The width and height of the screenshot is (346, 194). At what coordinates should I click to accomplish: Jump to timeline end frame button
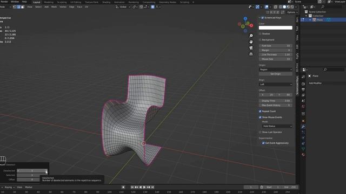pos(152,187)
